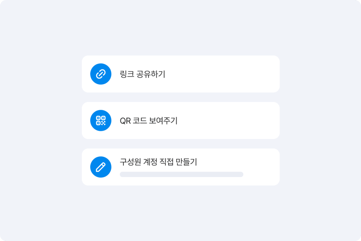Select the 링크 공유하기 text label
Image resolution: width=361 pixels, height=241 pixels.
142,74
